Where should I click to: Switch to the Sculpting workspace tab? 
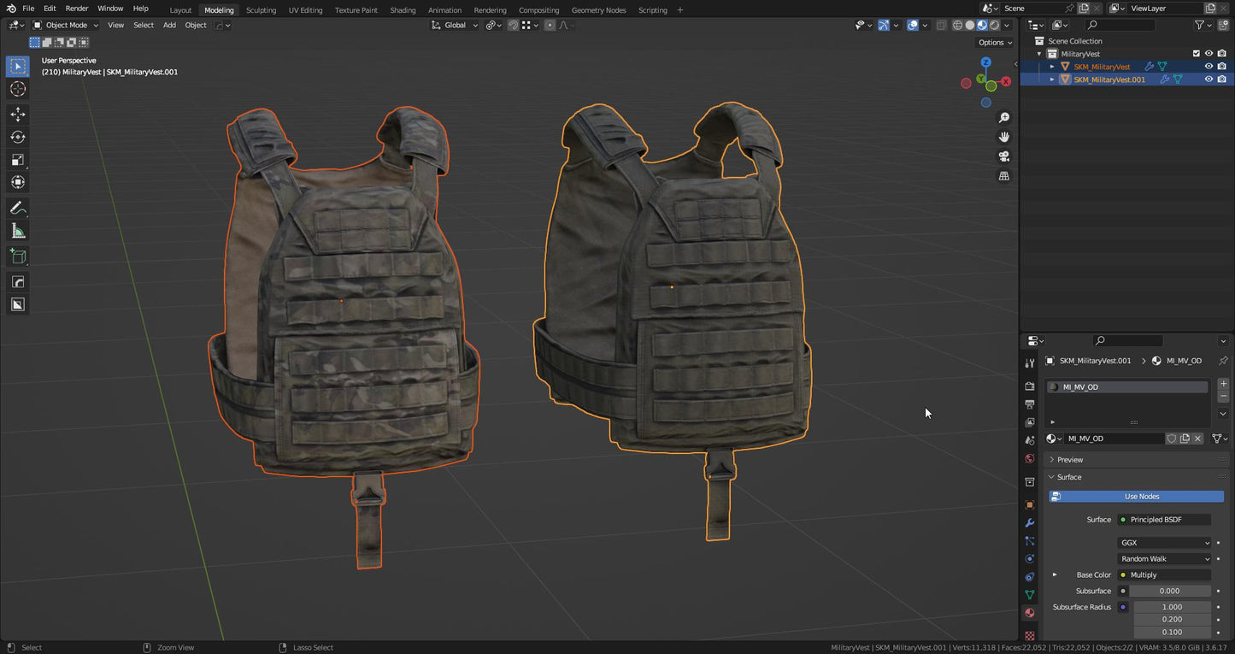point(261,9)
